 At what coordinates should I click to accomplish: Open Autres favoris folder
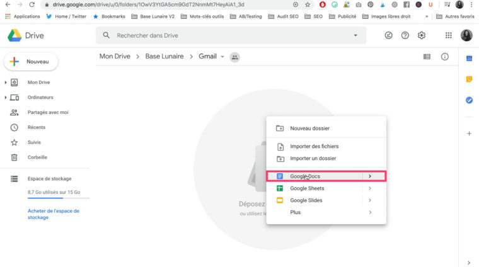(x=455, y=16)
